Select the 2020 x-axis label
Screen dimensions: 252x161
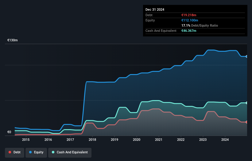(x=137, y=140)
